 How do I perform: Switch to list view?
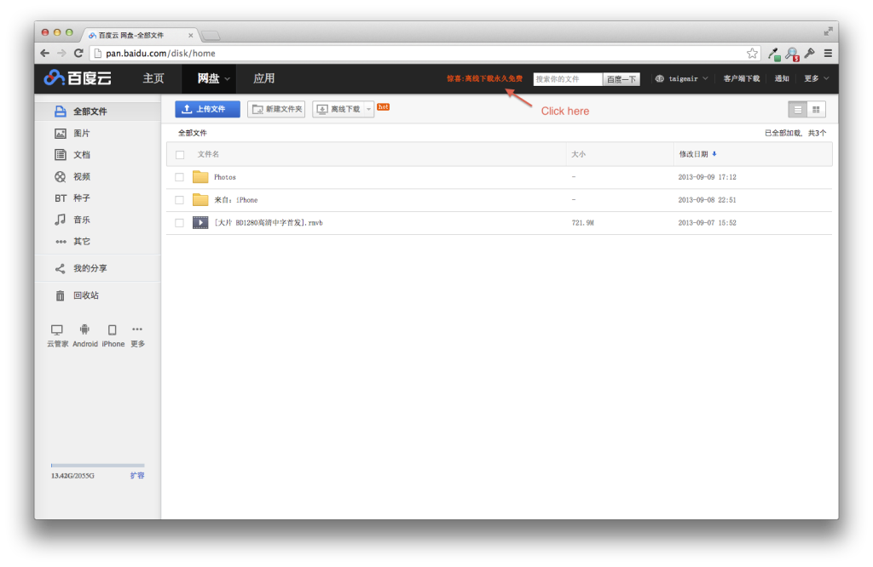(797, 110)
